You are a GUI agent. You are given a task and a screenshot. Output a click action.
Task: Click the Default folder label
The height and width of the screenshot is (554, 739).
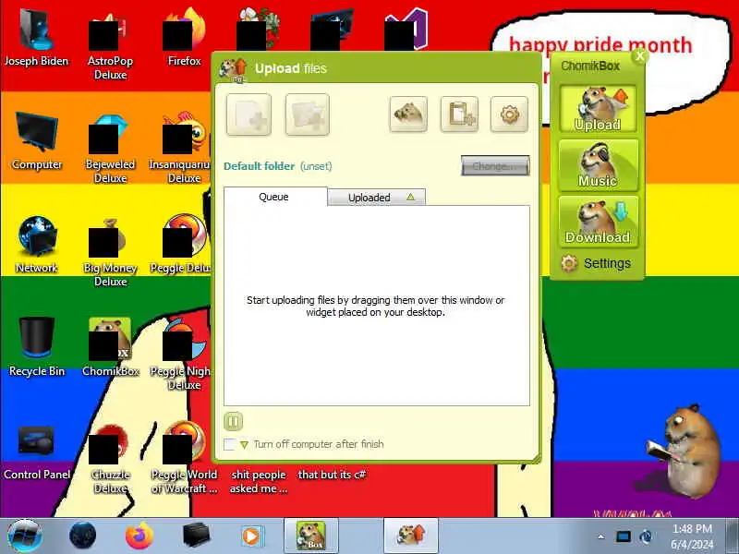(259, 166)
